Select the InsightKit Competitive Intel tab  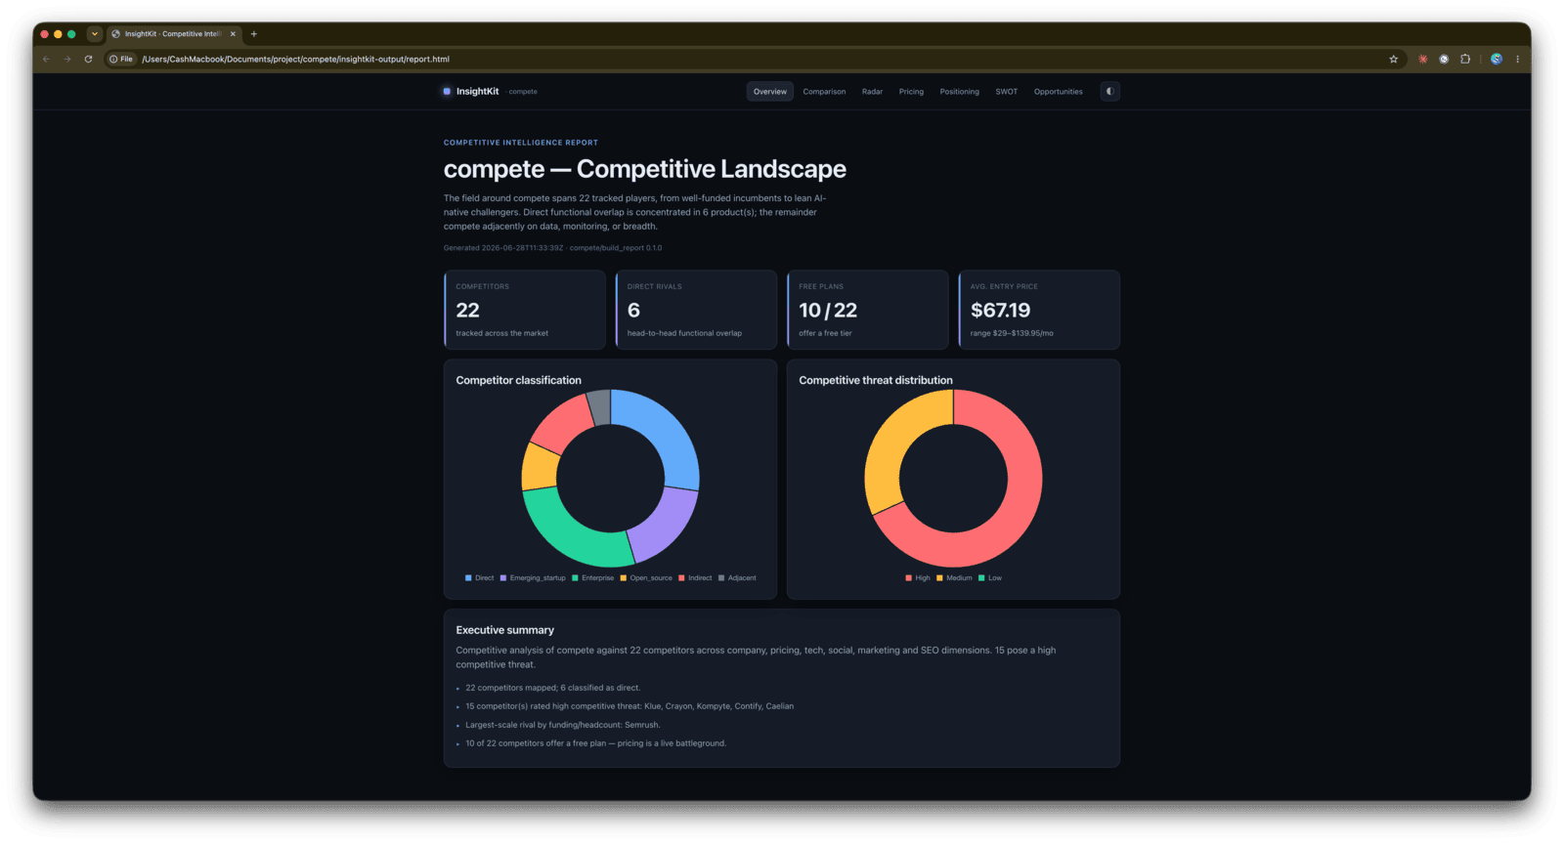[173, 34]
